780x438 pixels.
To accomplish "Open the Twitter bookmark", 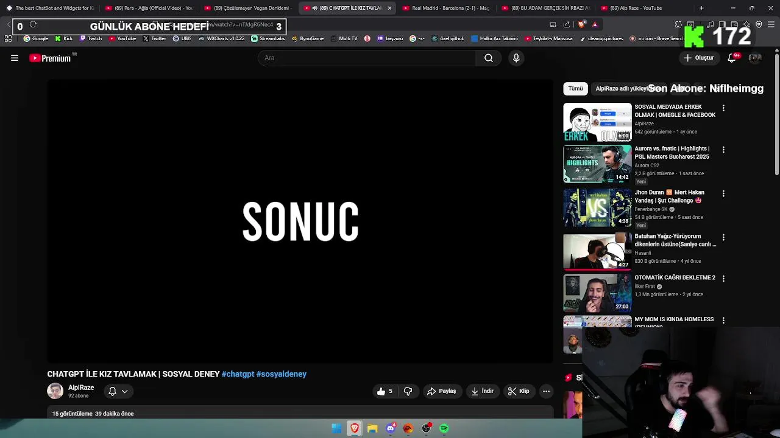I will coord(155,38).
